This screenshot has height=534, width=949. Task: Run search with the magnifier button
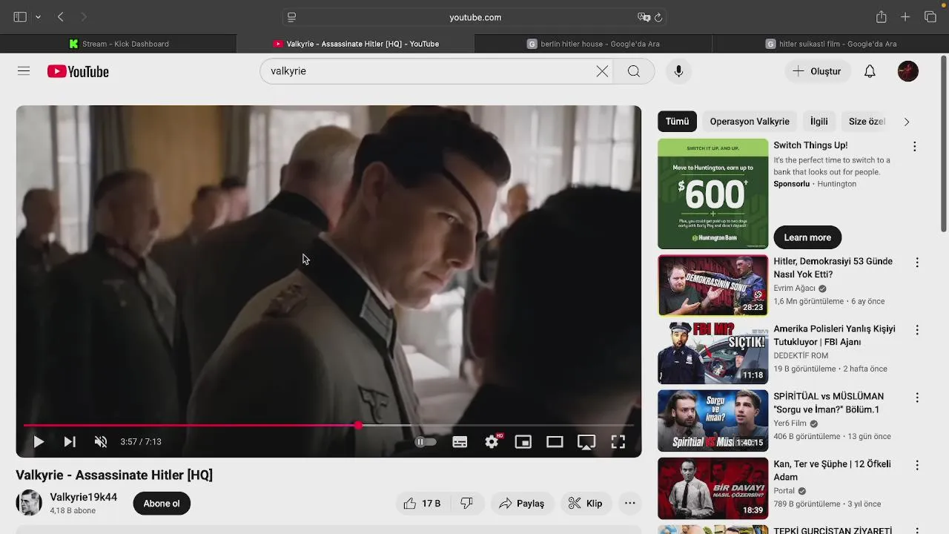[x=634, y=71]
